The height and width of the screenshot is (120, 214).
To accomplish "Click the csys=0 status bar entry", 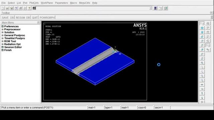I will point(145,108).
